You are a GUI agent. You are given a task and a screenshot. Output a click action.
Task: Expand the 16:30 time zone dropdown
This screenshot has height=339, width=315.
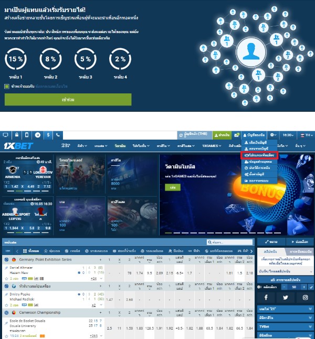(x=288, y=135)
